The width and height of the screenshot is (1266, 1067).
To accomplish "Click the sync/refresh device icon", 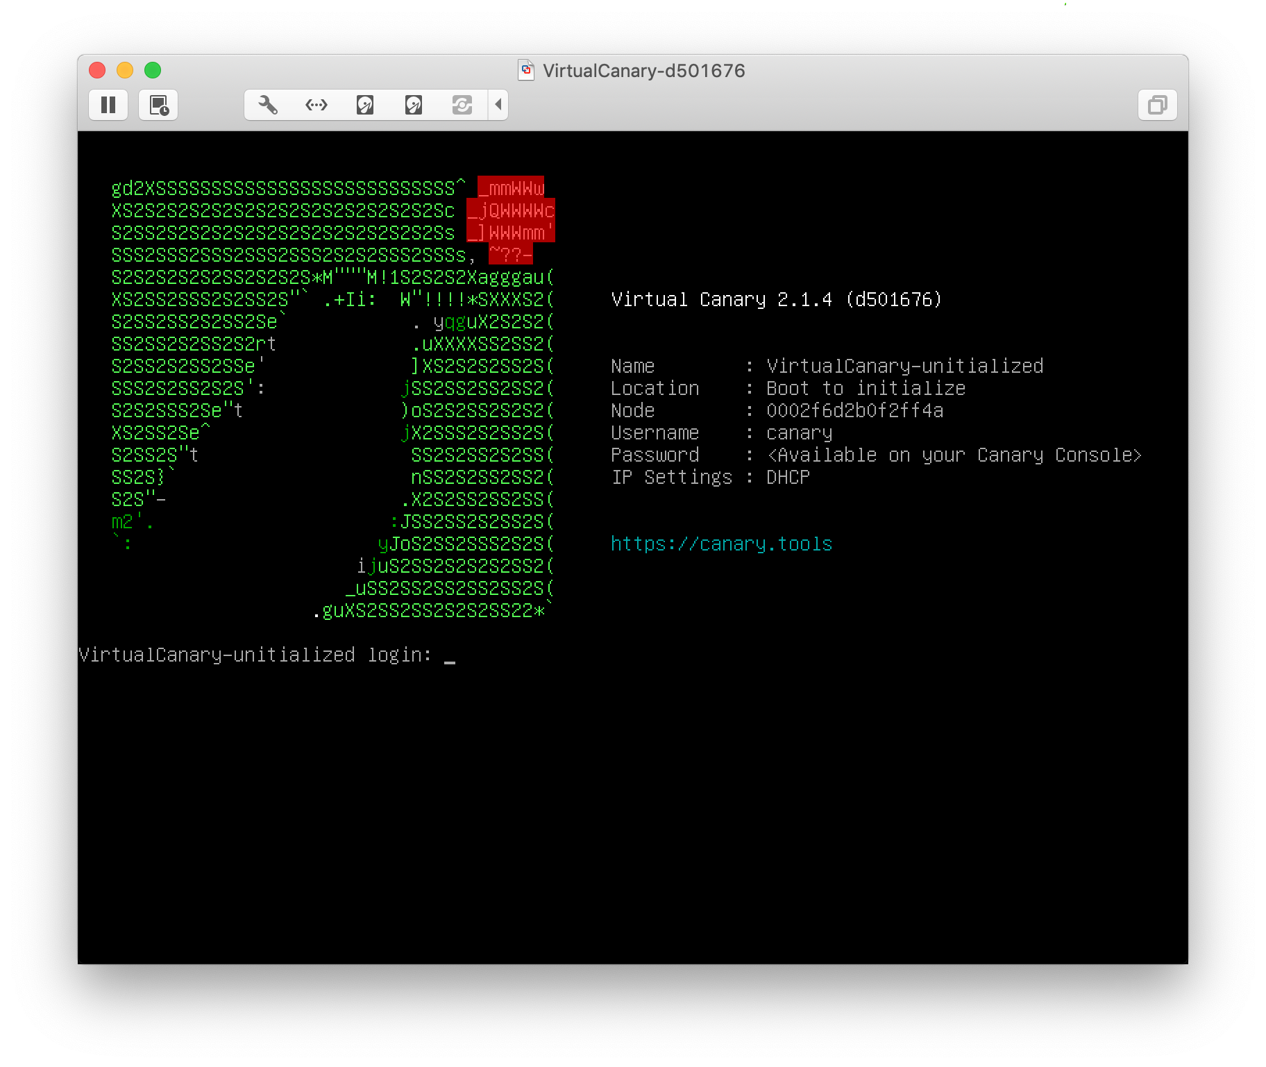I will coord(462,105).
